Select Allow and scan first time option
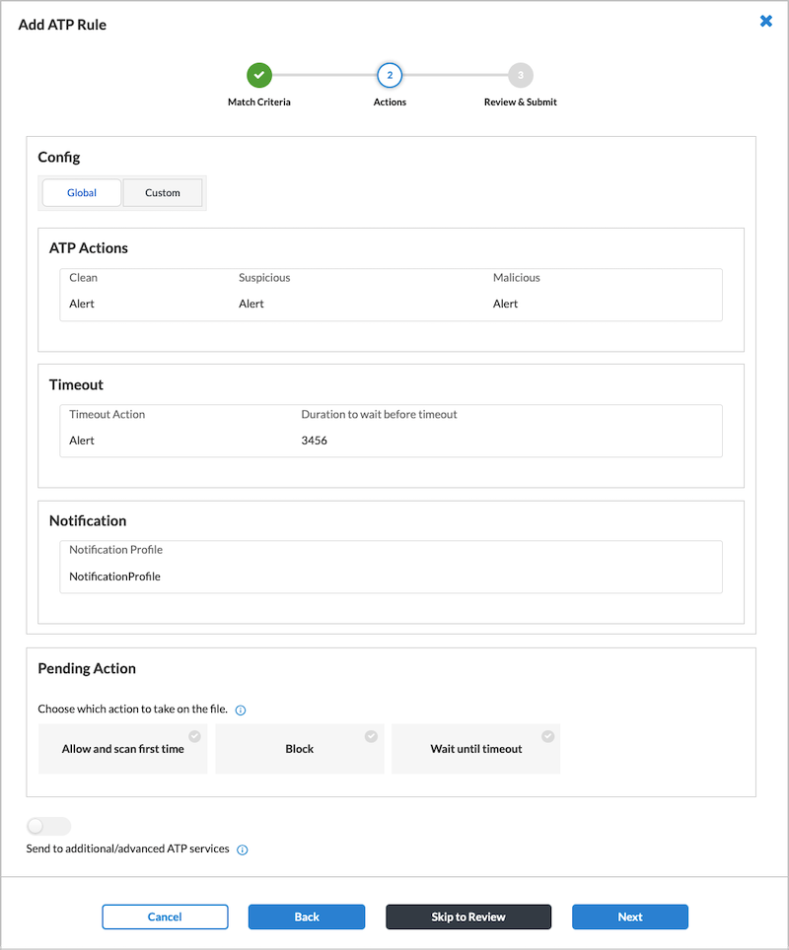 (122, 749)
